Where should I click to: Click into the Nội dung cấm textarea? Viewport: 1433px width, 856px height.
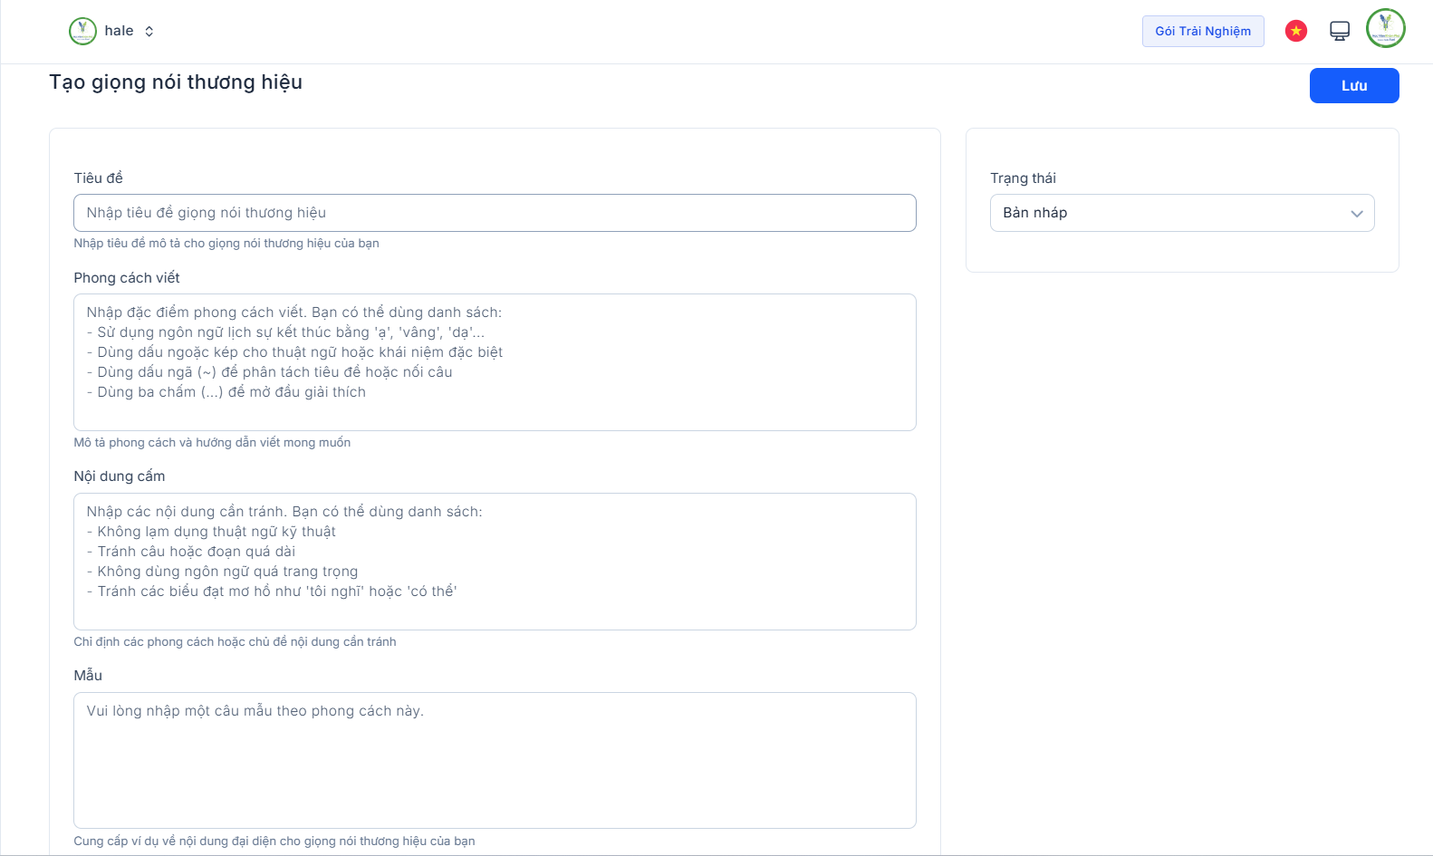click(x=495, y=562)
